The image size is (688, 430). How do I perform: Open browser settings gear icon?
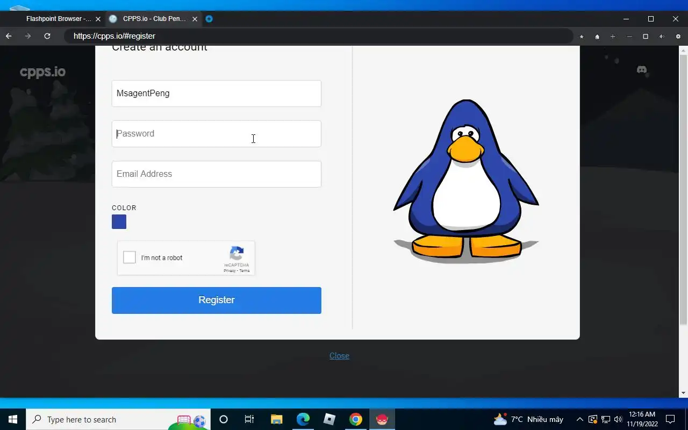pos(678,37)
